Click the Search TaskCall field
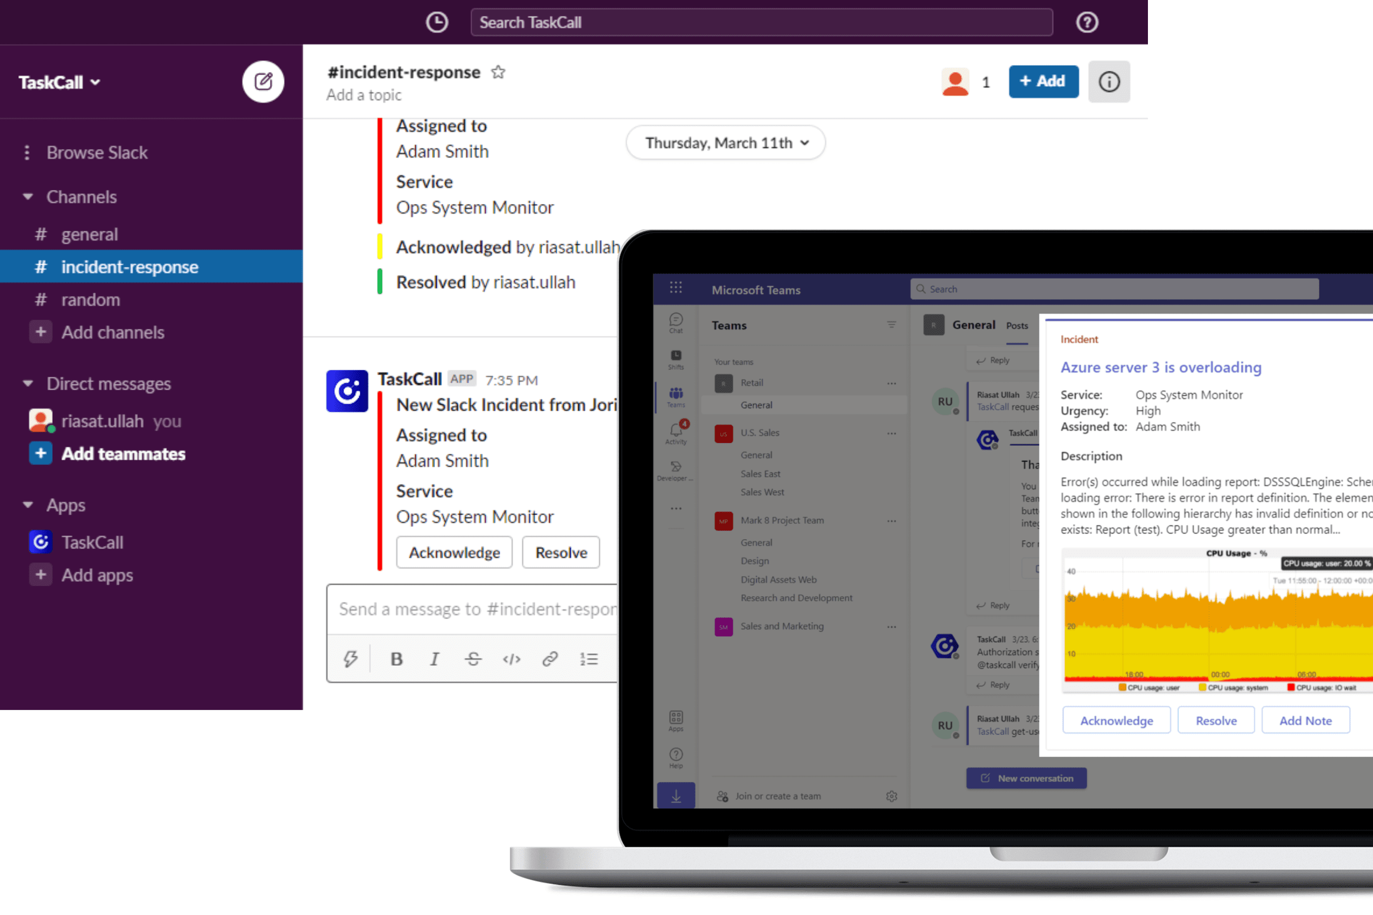This screenshot has height=915, width=1373. [x=762, y=22]
